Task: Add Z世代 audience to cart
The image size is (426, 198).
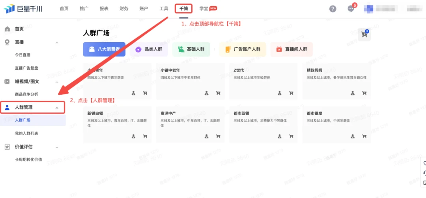Action: 291,93
